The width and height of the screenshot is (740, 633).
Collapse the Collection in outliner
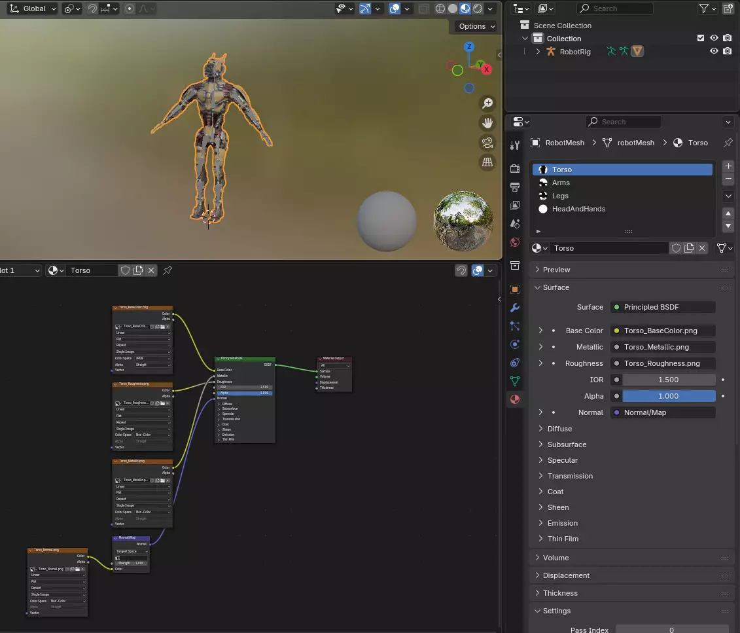[x=525, y=38]
